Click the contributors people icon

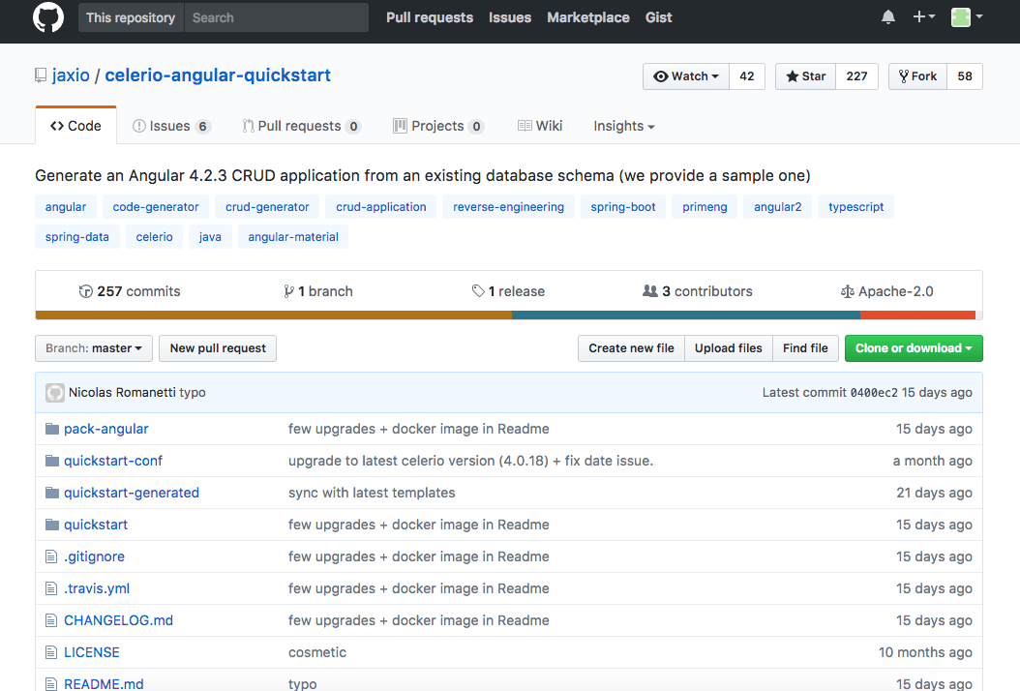650,291
